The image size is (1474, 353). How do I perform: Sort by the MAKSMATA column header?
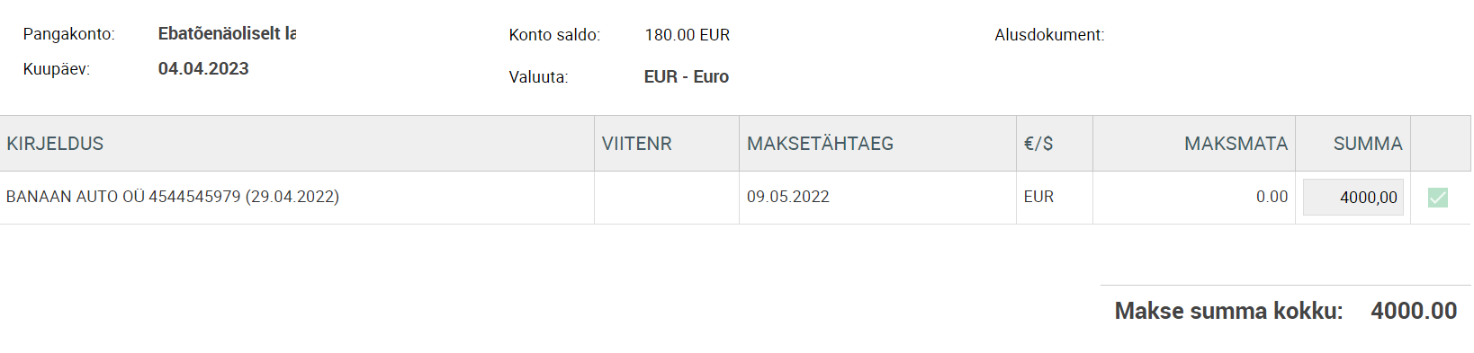click(x=1236, y=144)
